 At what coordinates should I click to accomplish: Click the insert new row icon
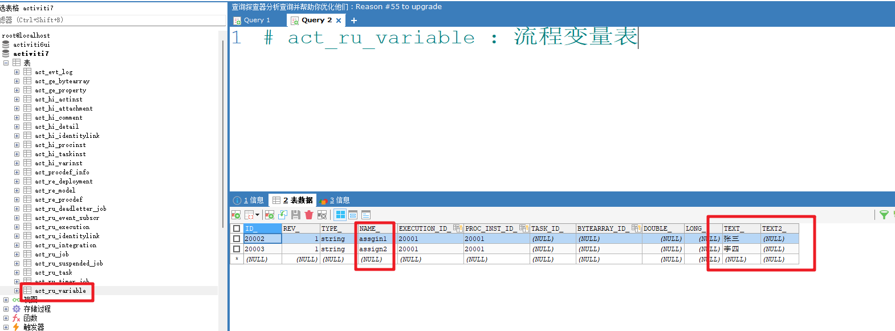tap(270, 215)
